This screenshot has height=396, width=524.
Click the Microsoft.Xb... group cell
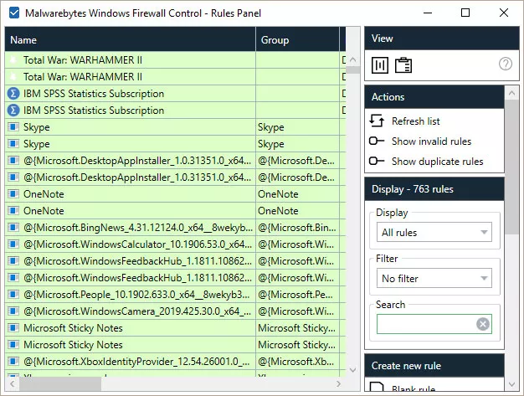click(x=297, y=361)
